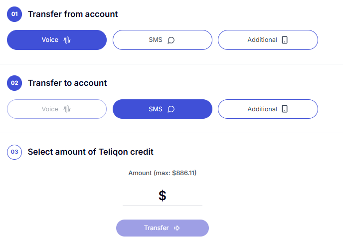Click the step 01 number badge
Viewport: 343px width, 246px height.
click(x=14, y=14)
